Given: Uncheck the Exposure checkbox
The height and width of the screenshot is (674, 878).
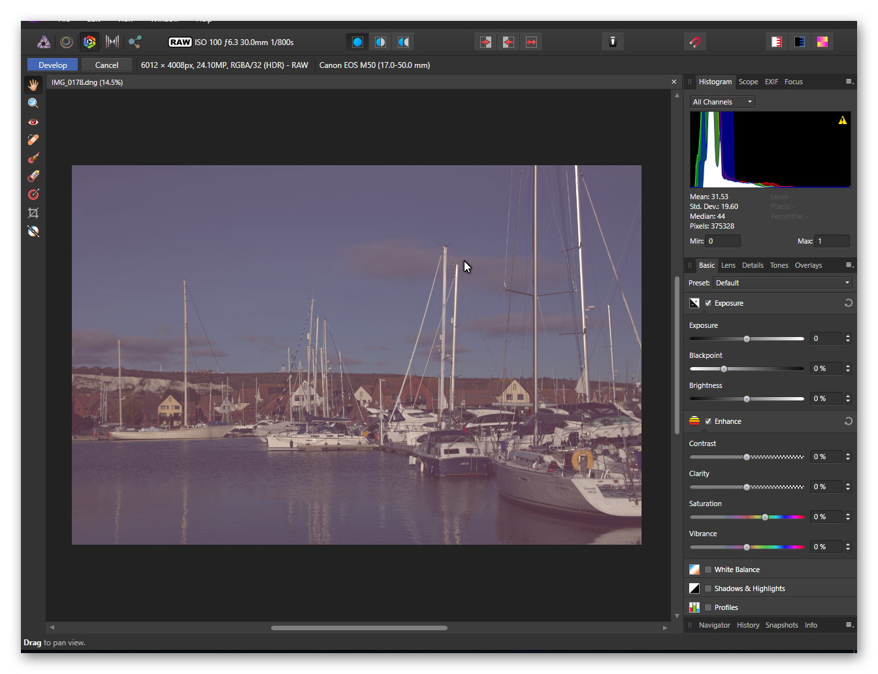Looking at the screenshot, I should coord(708,303).
